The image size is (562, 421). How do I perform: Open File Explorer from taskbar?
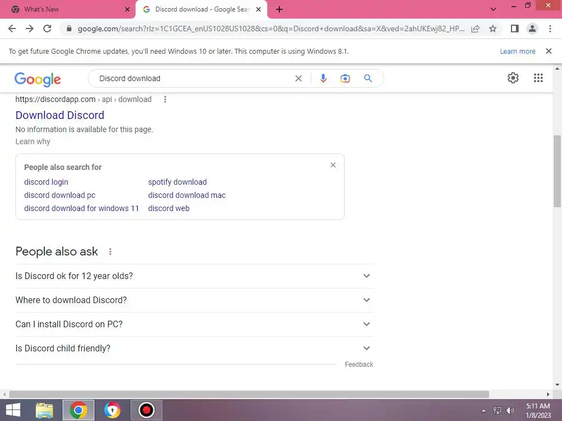click(44, 410)
